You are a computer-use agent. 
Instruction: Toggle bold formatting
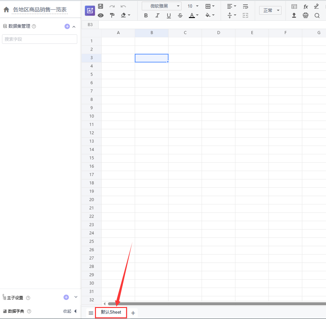click(146, 15)
